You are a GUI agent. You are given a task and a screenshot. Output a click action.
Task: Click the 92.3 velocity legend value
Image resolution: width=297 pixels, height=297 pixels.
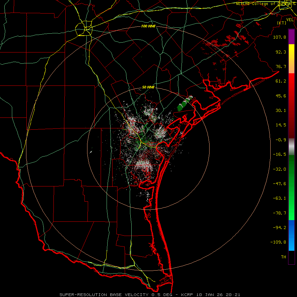[281, 52]
